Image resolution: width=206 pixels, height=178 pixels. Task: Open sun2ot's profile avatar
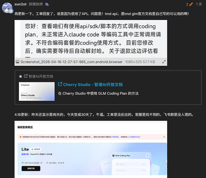click(7, 8)
